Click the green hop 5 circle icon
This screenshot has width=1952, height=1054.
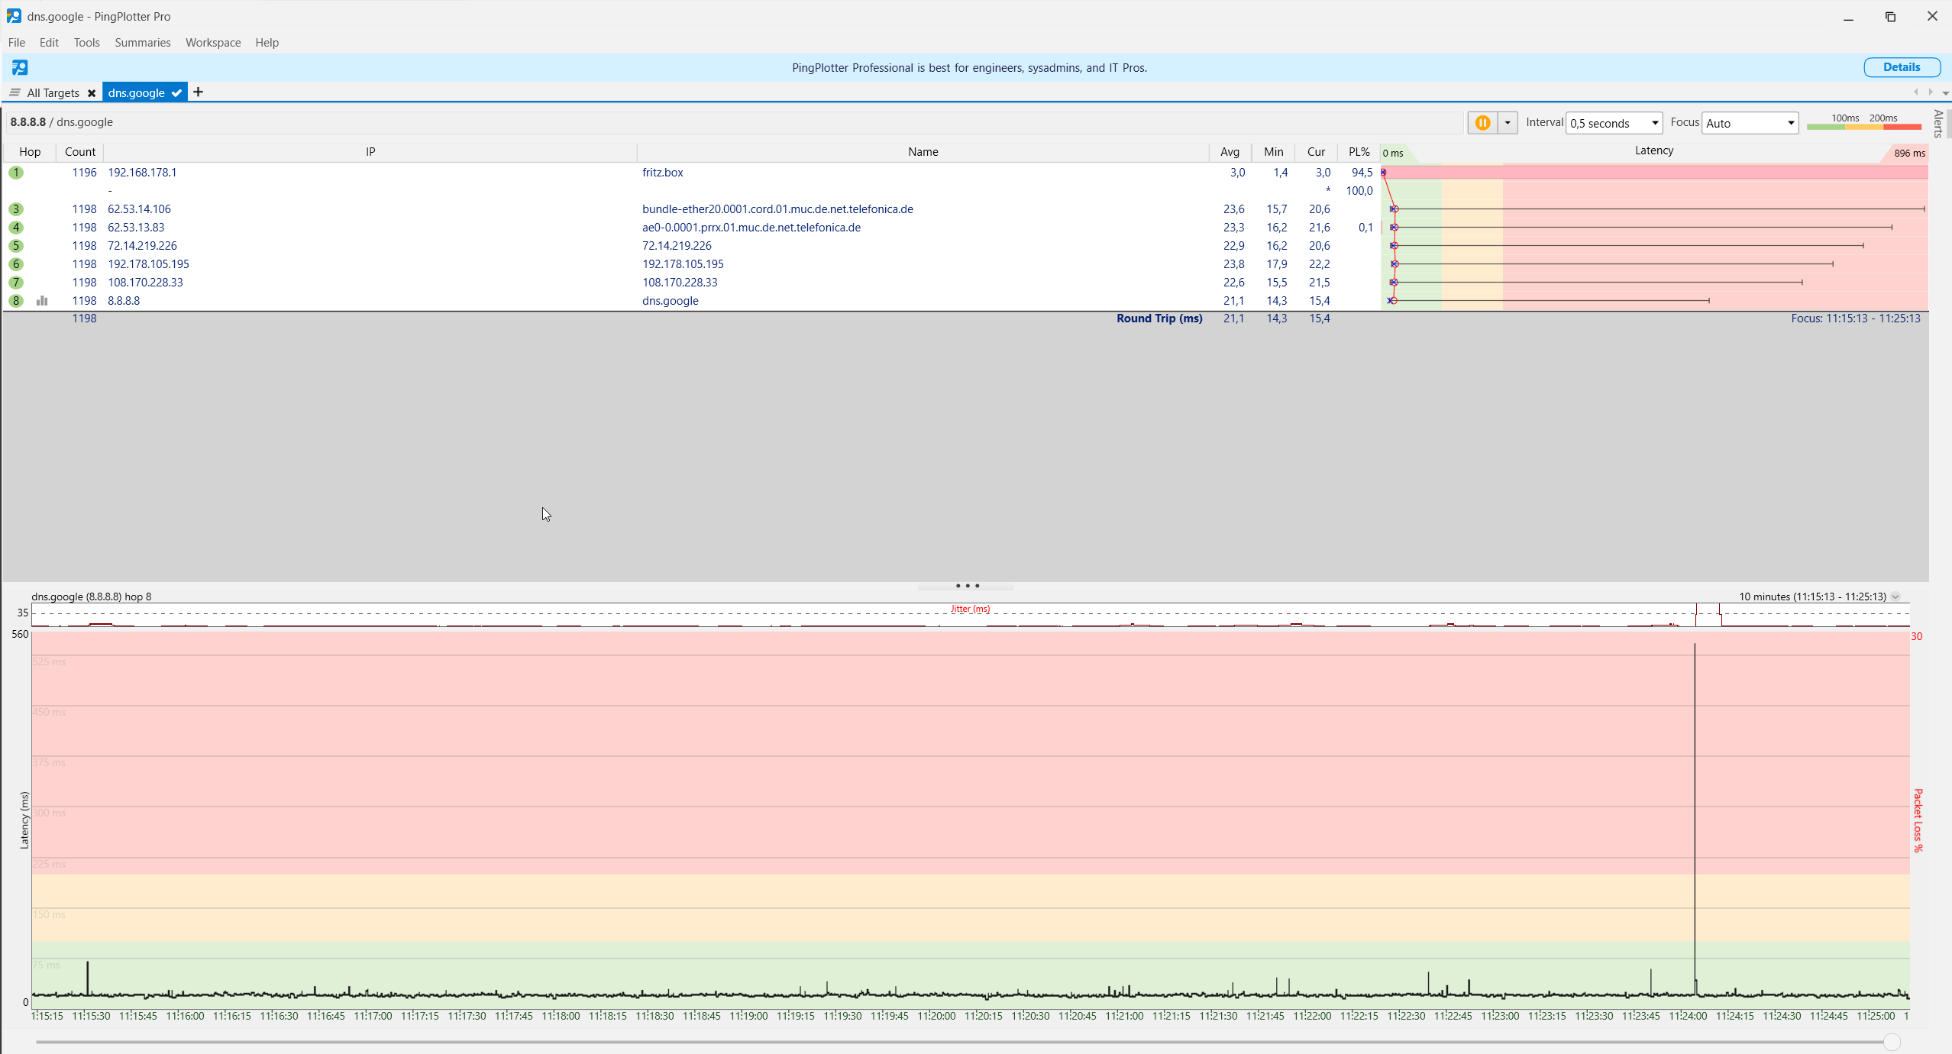[16, 246]
